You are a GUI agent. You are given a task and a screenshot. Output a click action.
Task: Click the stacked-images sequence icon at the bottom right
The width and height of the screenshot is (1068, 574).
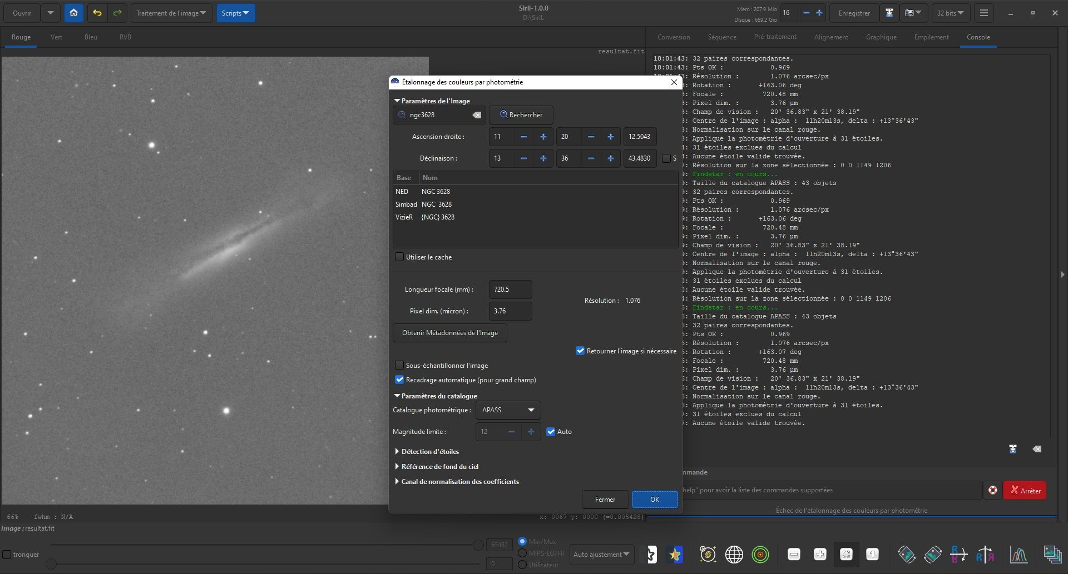[x=1052, y=554]
